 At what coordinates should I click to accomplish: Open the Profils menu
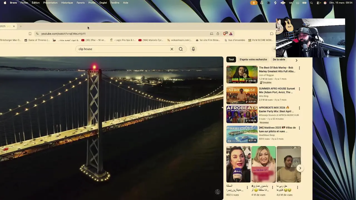(92, 3)
